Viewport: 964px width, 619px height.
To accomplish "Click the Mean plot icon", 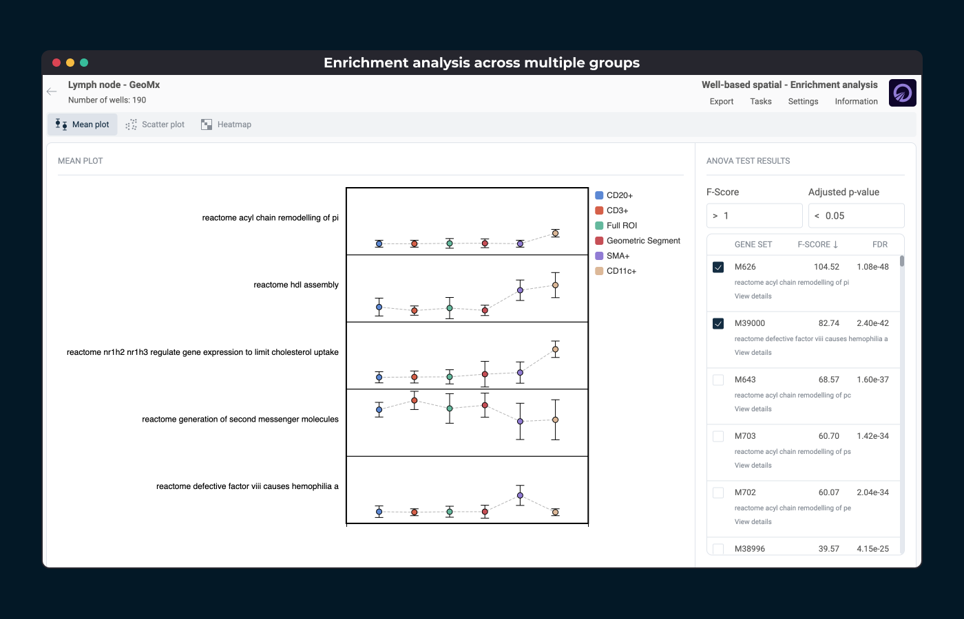I will pos(61,124).
